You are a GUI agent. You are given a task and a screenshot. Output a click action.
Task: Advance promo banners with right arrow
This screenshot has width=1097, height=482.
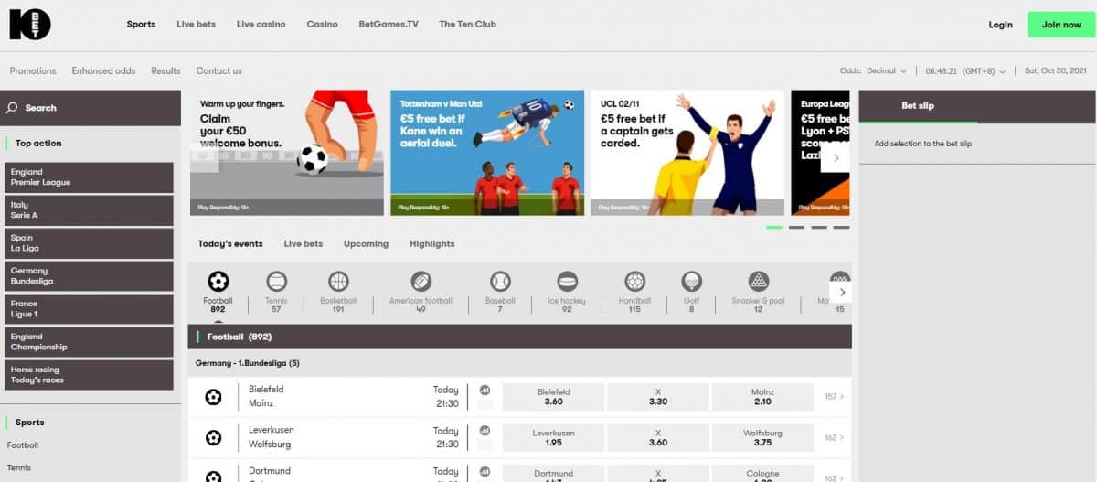tap(835, 158)
